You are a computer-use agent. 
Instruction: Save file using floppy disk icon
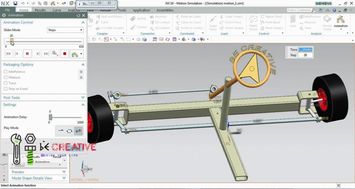[x=15, y=3]
